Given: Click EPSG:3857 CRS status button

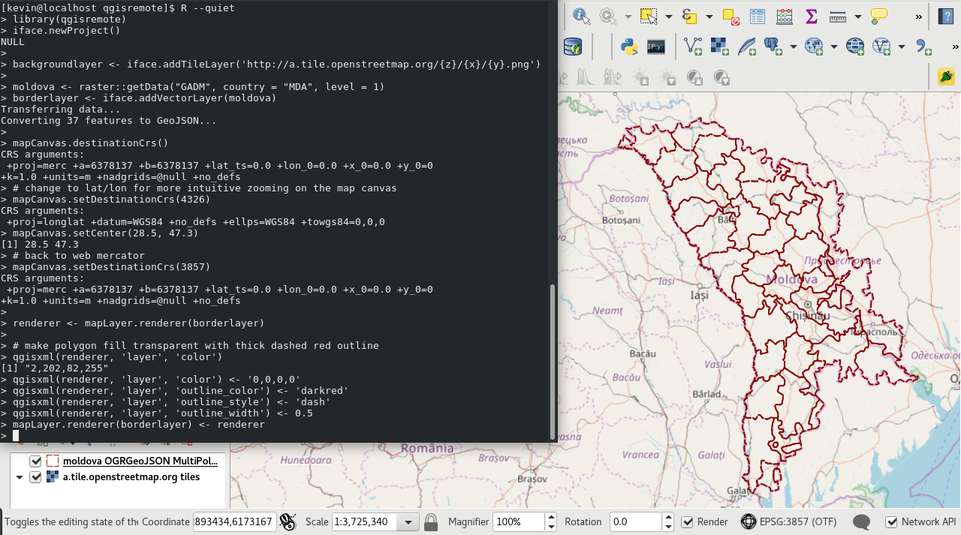Looking at the screenshot, I should pos(788,521).
